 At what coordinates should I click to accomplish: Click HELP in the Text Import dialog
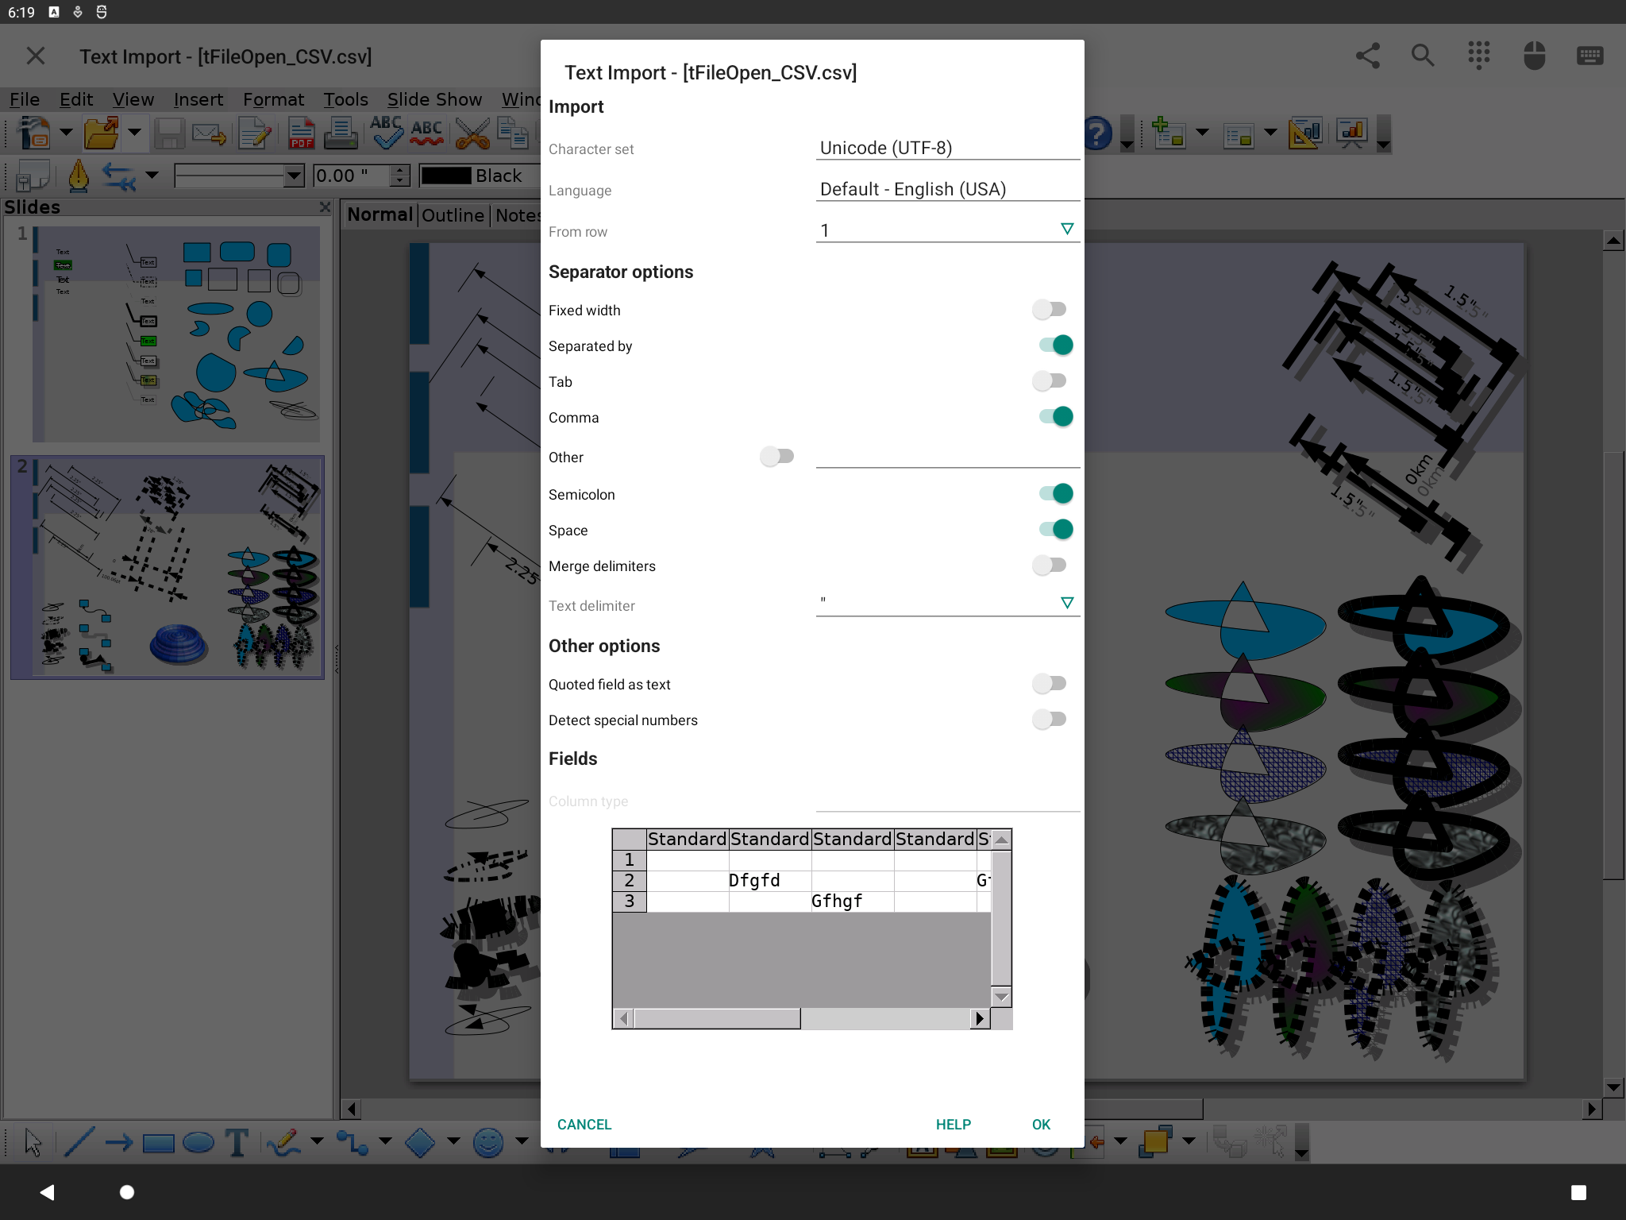pos(954,1125)
